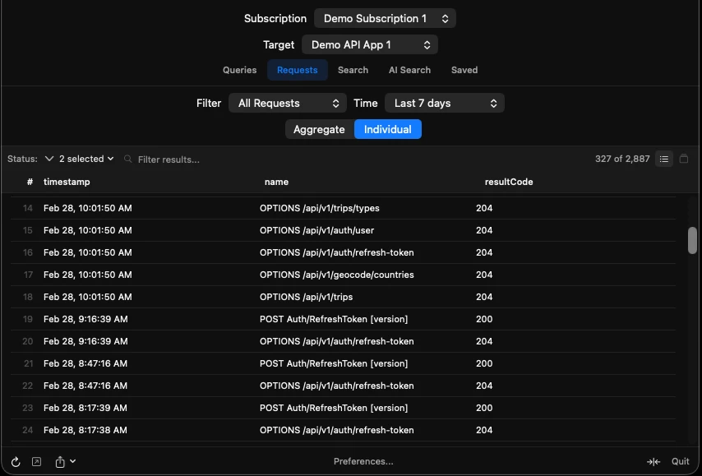The width and height of the screenshot is (702, 476).
Task: Select the Aggregate view toggle
Action: pos(320,129)
